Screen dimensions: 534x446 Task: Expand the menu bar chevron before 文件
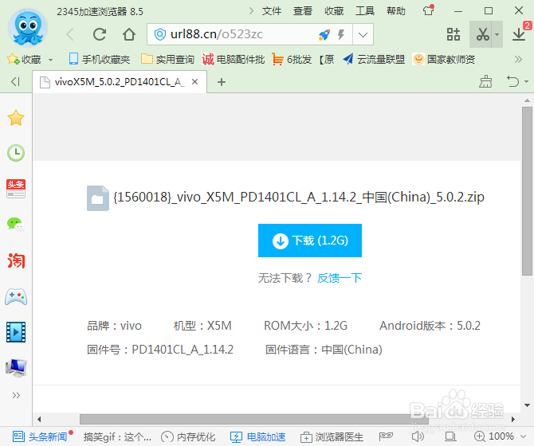251,11
